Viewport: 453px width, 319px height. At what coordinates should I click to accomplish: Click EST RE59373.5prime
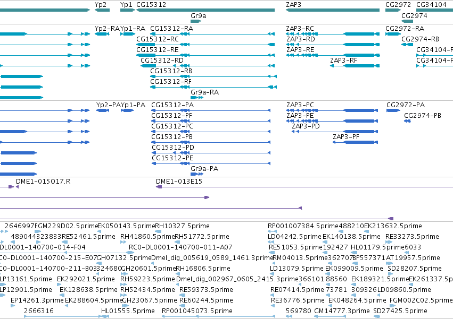[207, 290]
